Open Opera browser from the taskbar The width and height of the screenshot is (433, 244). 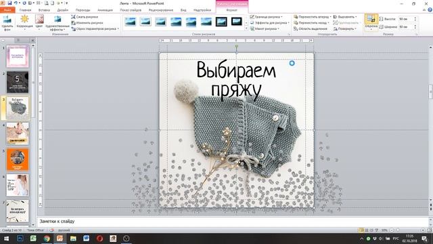[x=99, y=239]
